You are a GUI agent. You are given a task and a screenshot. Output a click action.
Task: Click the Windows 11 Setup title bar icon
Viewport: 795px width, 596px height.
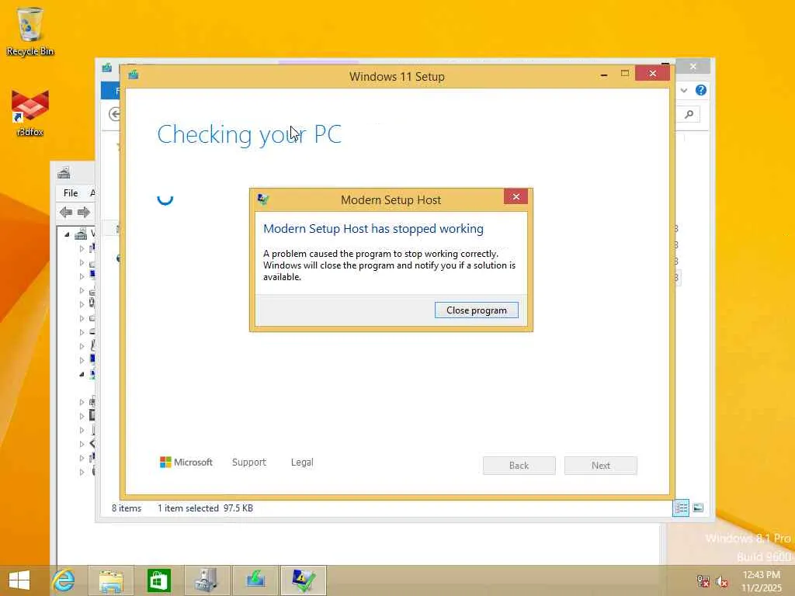[134, 75]
